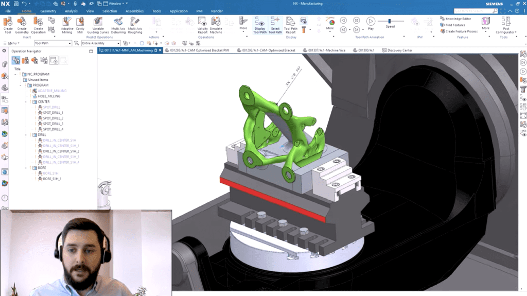Open the Entire Assembly dropdown
527x296 pixels.
pos(101,43)
